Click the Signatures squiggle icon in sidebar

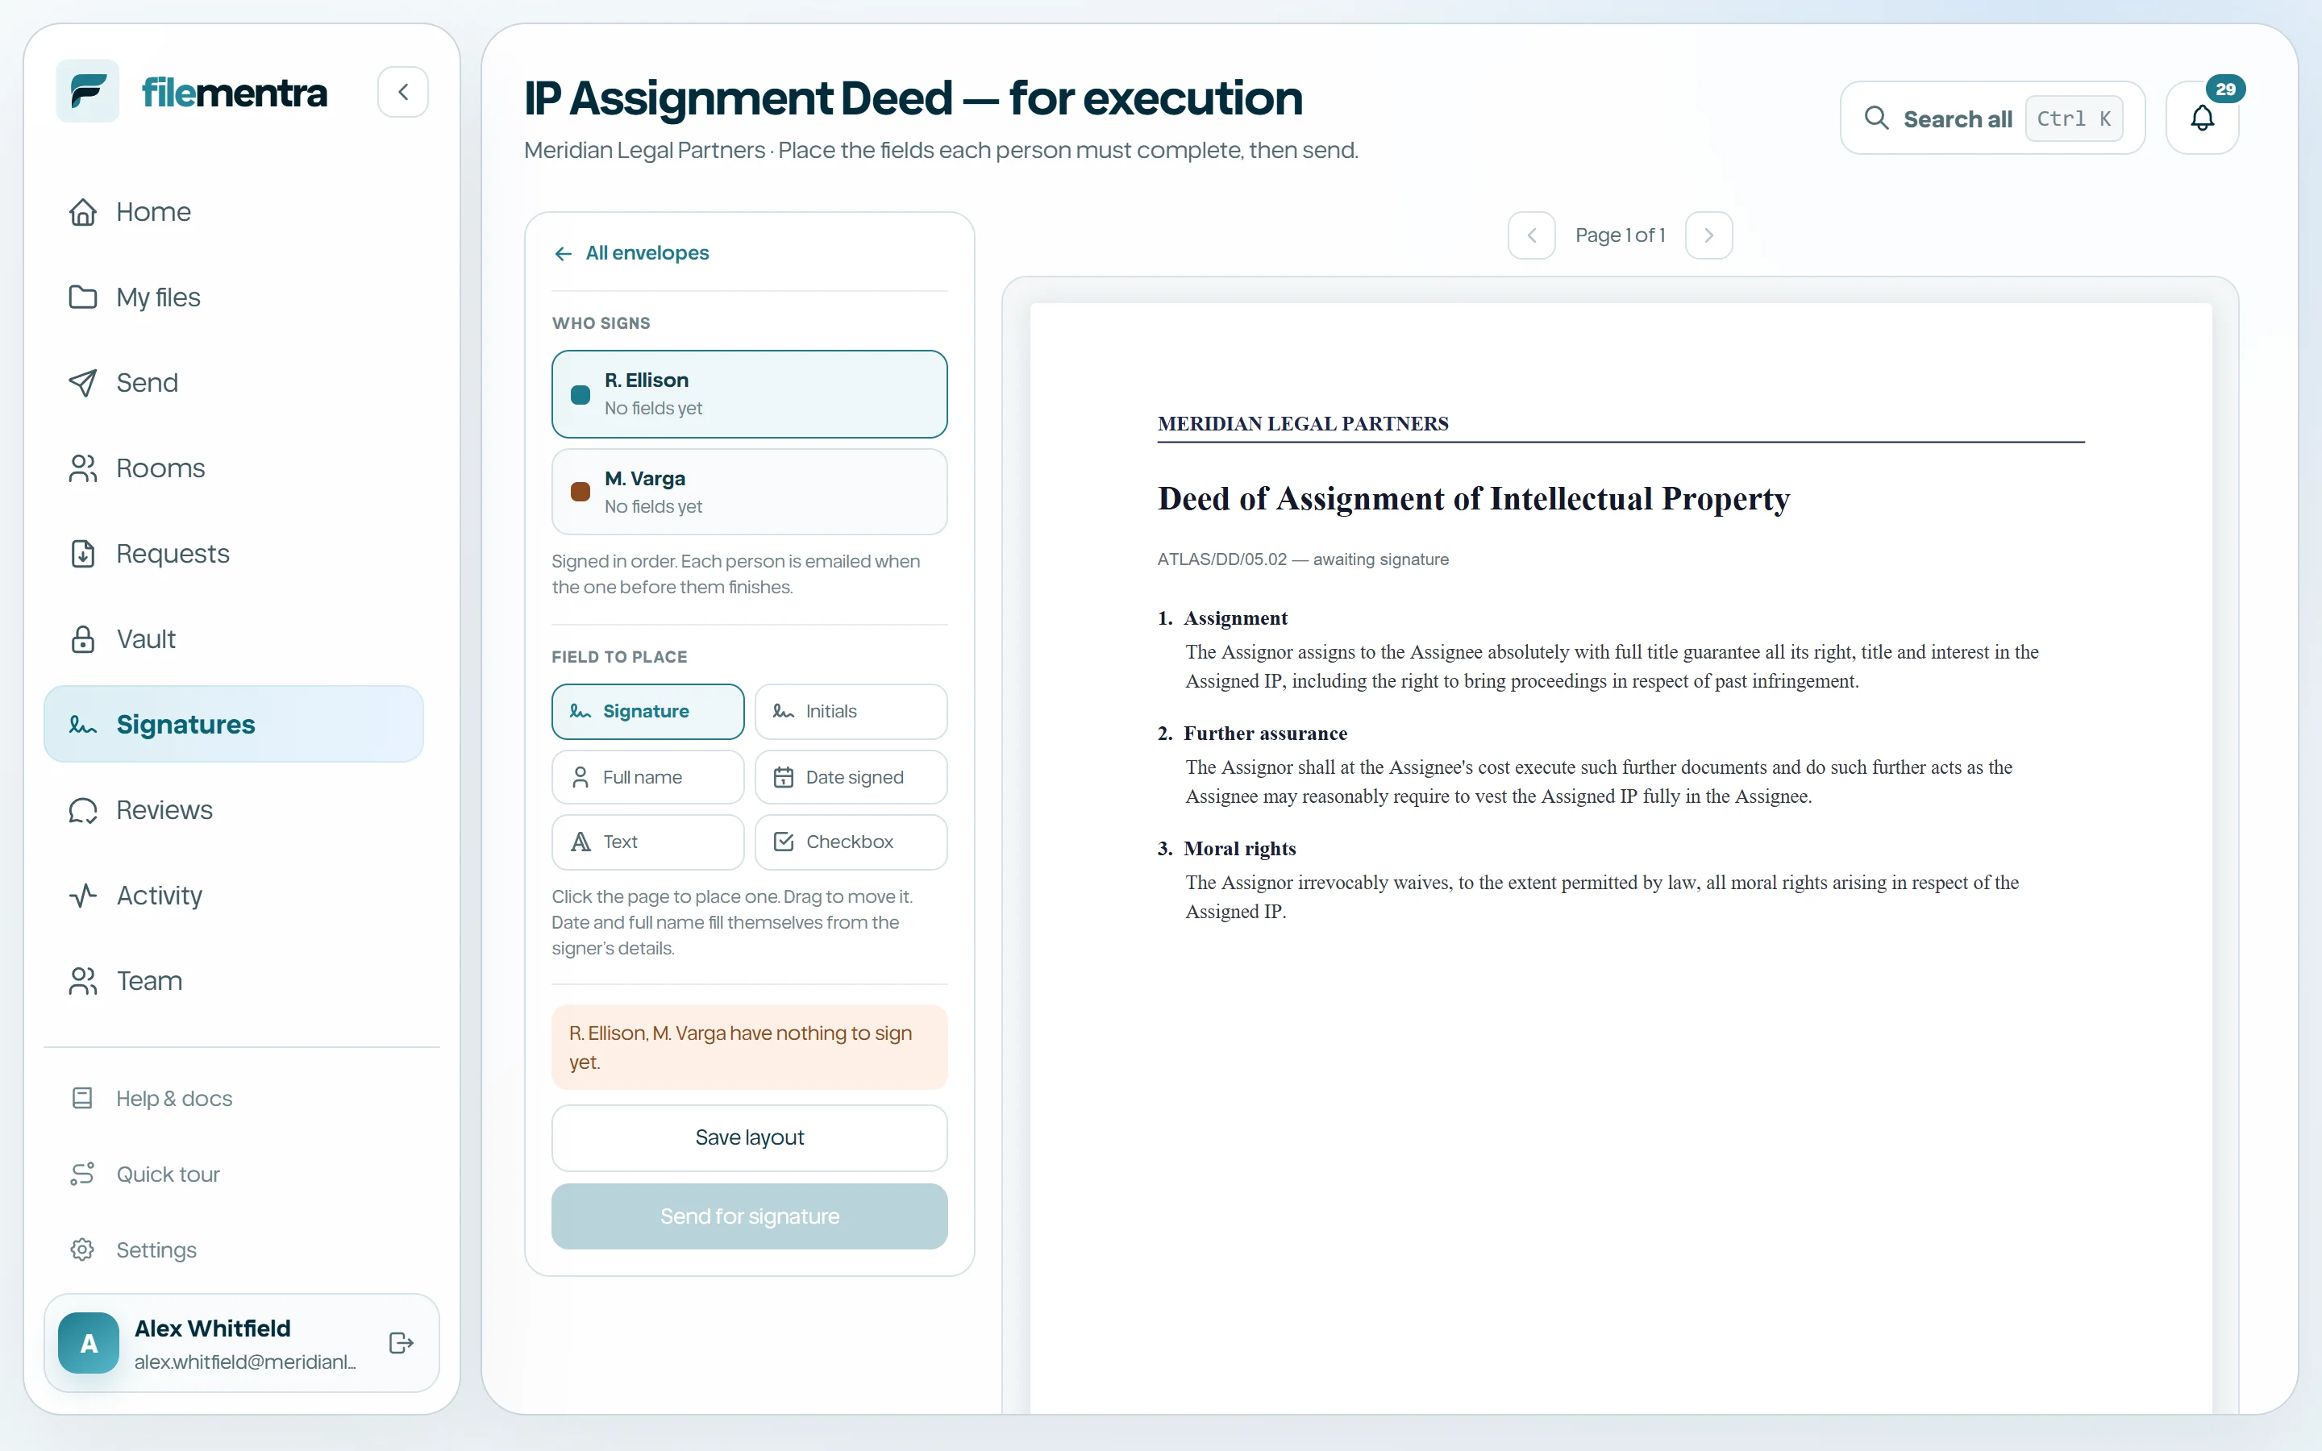[x=84, y=725]
